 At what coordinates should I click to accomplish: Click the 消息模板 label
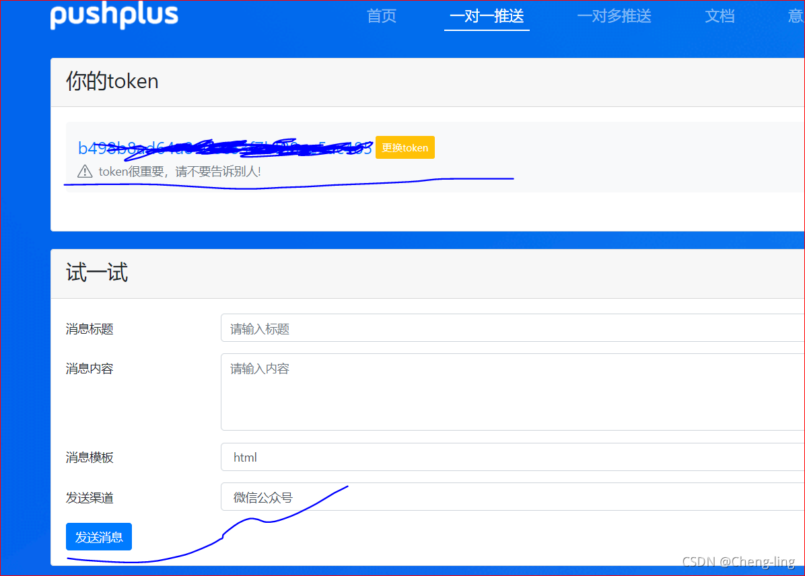(x=90, y=458)
